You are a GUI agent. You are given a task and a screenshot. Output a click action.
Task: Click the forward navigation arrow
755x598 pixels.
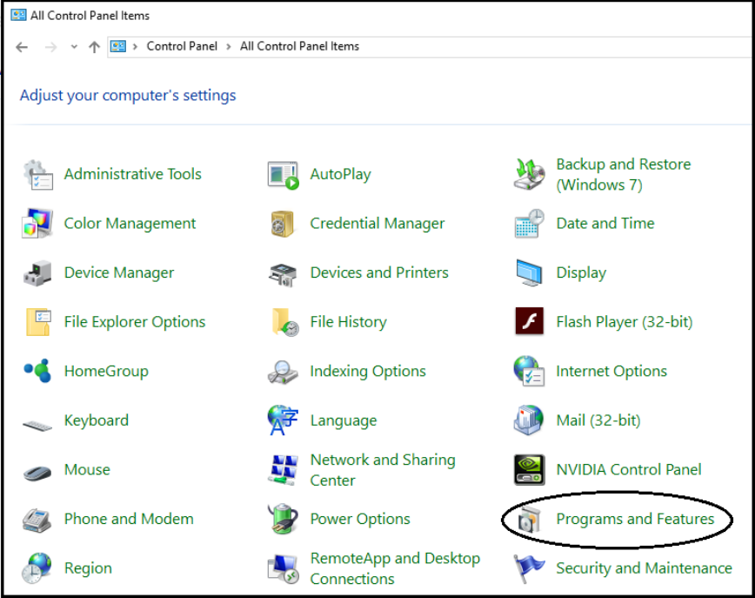tap(50, 47)
